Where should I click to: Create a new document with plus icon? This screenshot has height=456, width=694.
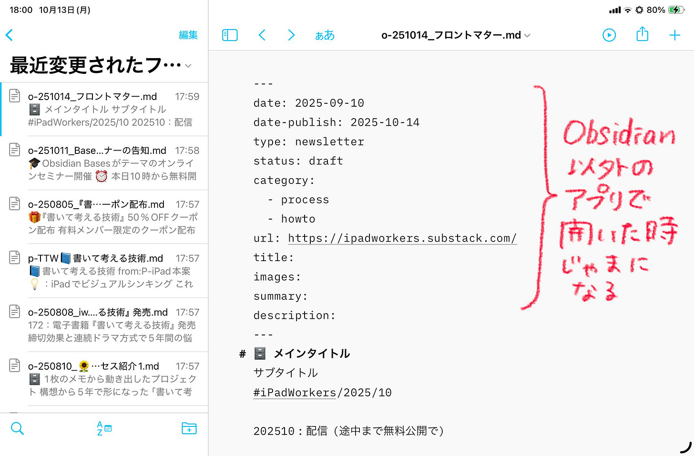[x=674, y=35]
